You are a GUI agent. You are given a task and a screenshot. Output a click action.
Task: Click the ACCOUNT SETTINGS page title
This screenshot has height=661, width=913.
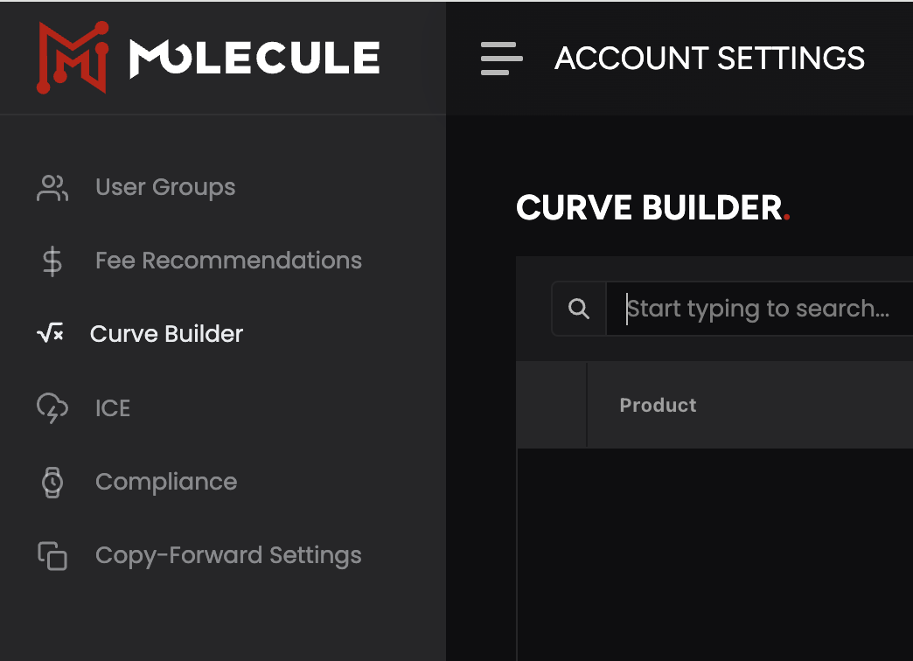[709, 59]
